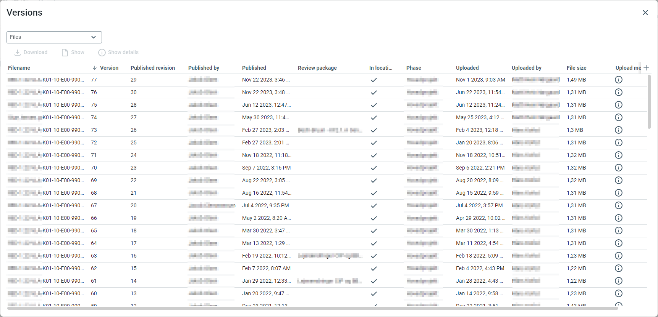Click the Show details info icon
This screenshot has height=317, width=658.
click(102, 53)
